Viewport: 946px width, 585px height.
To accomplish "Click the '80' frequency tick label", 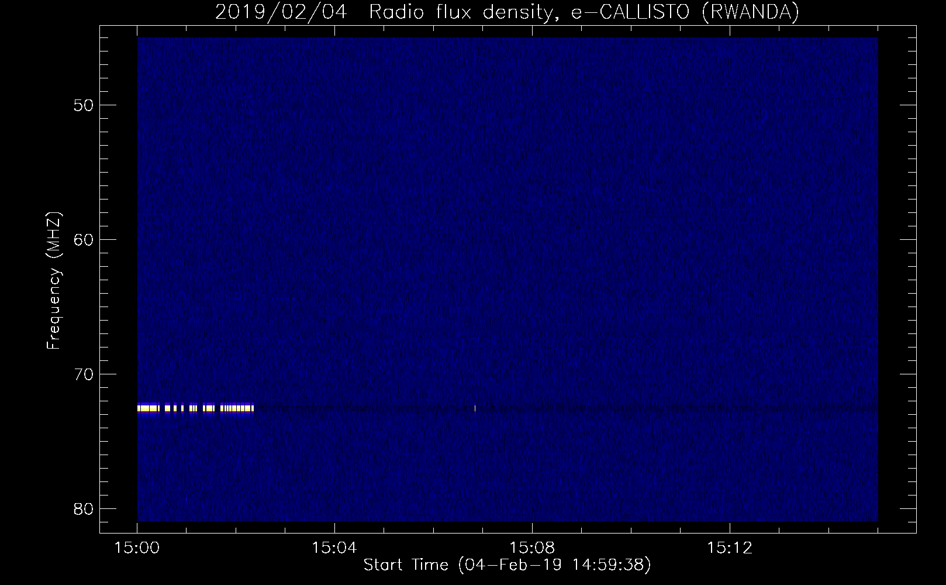I will coord(84,509).
